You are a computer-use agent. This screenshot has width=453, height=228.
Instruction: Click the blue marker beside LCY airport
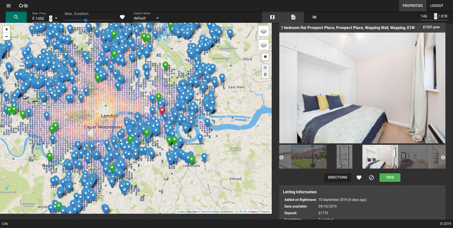click(x=207, y=122)
